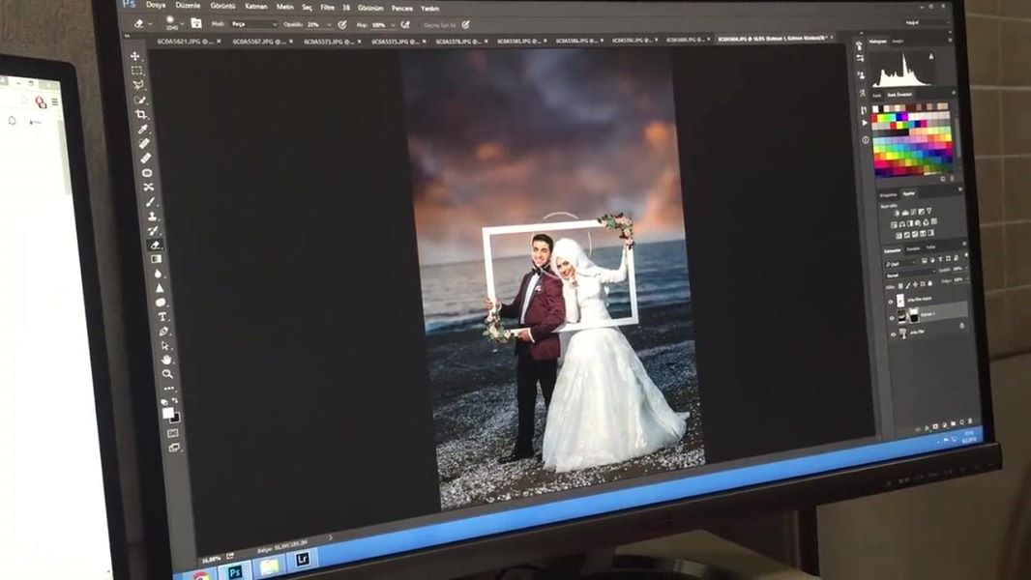Toggle Quick Mask mode icon
1031x580 pixels.
(172, 433)
